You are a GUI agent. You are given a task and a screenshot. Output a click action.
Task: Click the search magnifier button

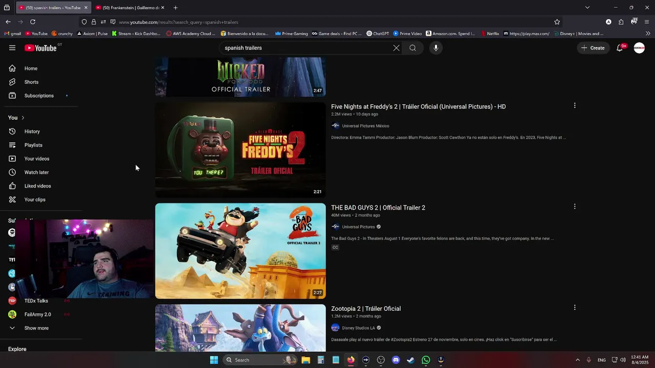click(x=412, y=48)
